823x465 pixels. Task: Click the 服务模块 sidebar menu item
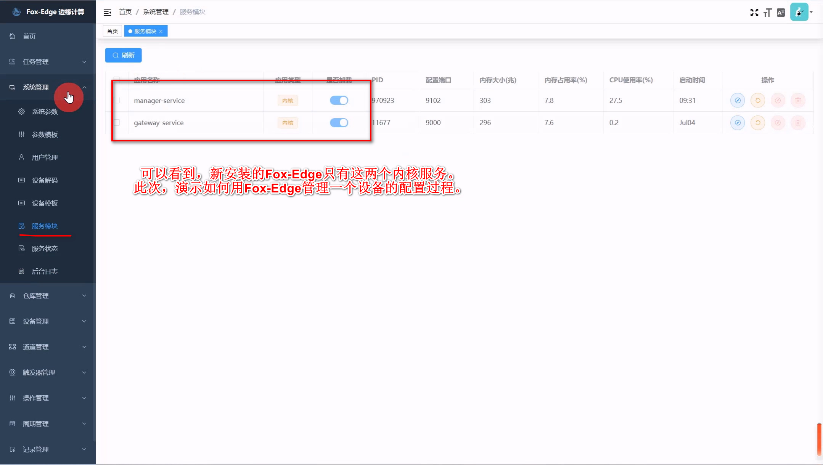click(48, 226)
